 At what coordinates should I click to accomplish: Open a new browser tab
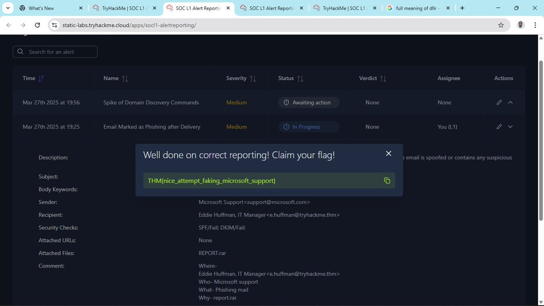click(x=462, y=8)
